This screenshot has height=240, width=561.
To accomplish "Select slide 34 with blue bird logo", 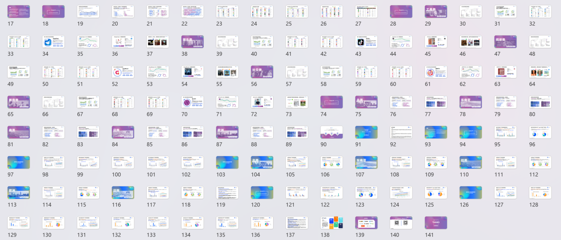I will (53, 42).
